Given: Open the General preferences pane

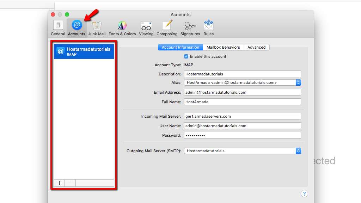Looking at the screenshot, I should [58, 28].
